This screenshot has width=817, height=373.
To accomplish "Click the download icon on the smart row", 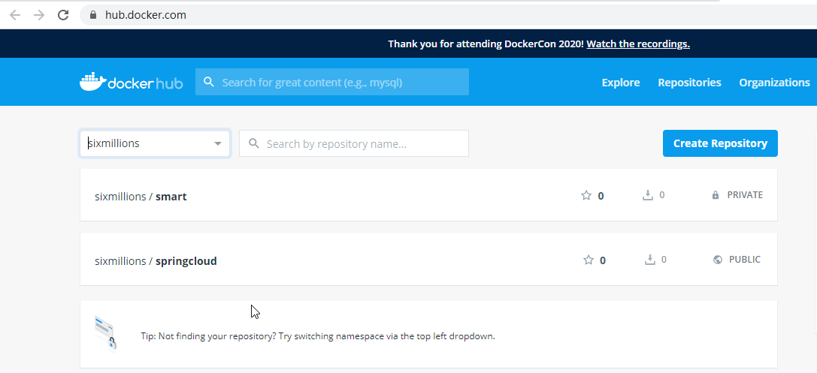I will (x=648, y=195).
